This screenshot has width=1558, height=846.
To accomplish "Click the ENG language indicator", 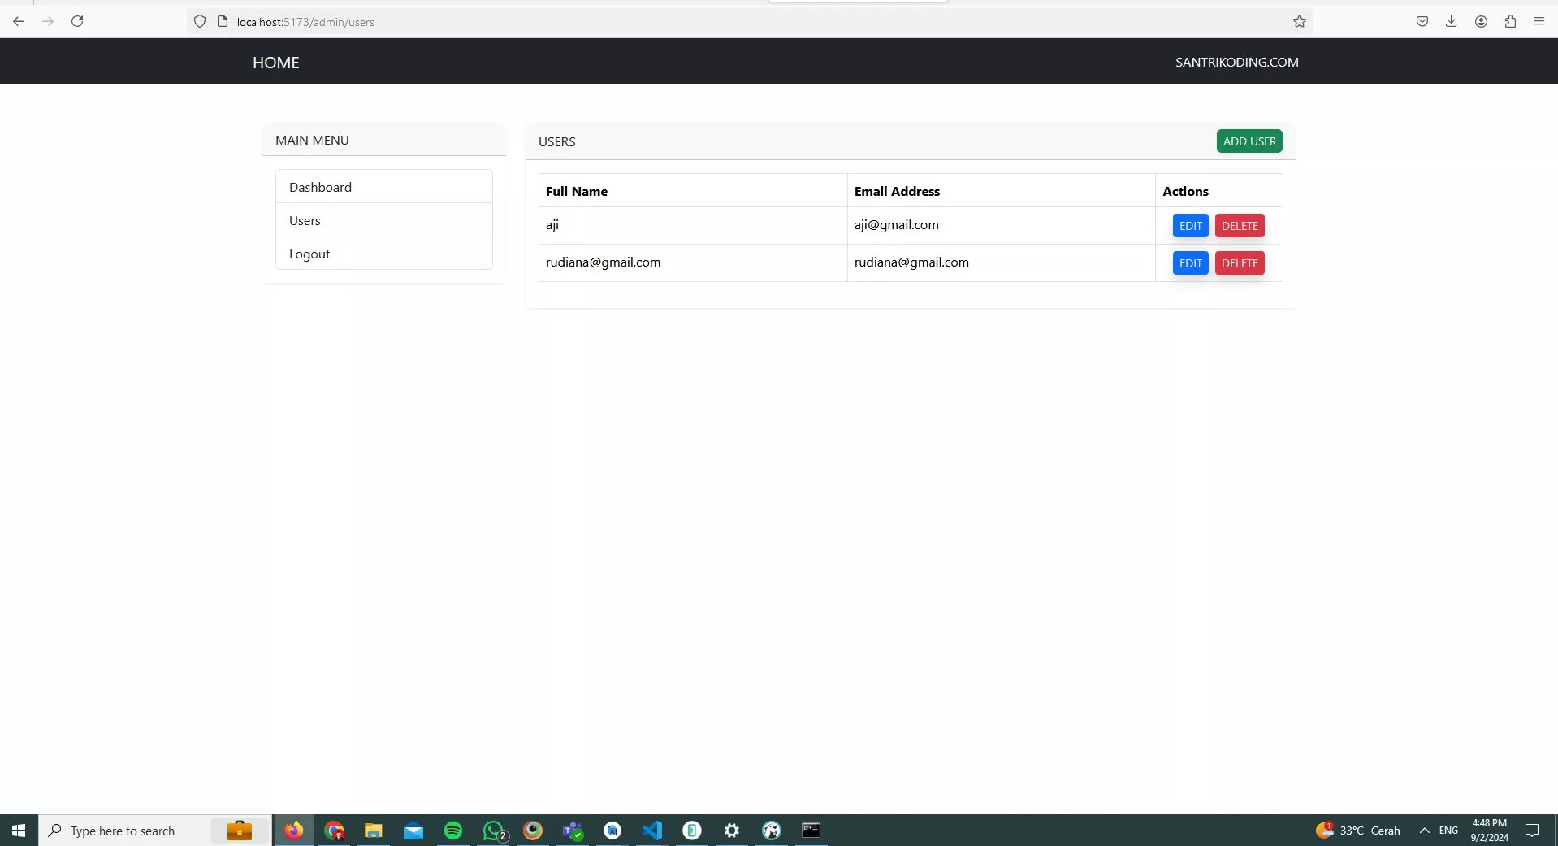I will point(1448,831).
